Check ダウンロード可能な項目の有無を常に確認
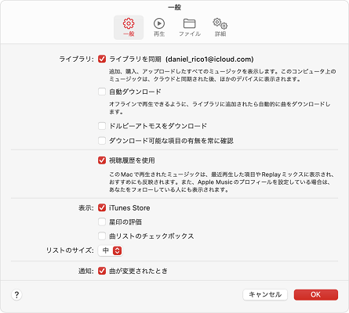The image size is (349, 313). pos(102,141)
